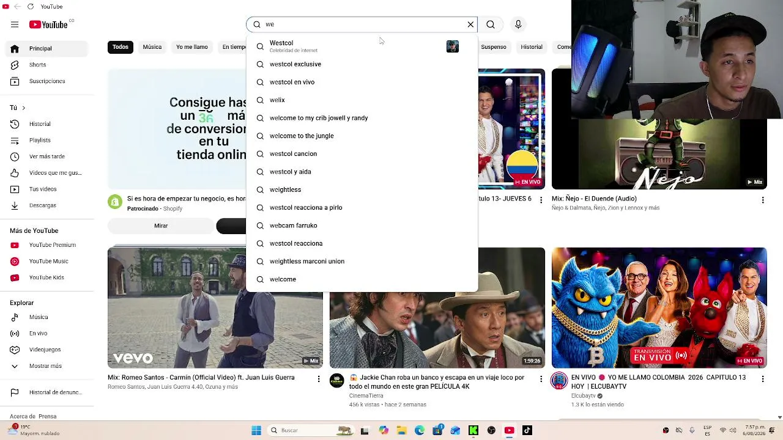This screenshot has height=440, width=783.
Task: Open more options for Elcubaytv live stream
Action: (x=763, y=379)
